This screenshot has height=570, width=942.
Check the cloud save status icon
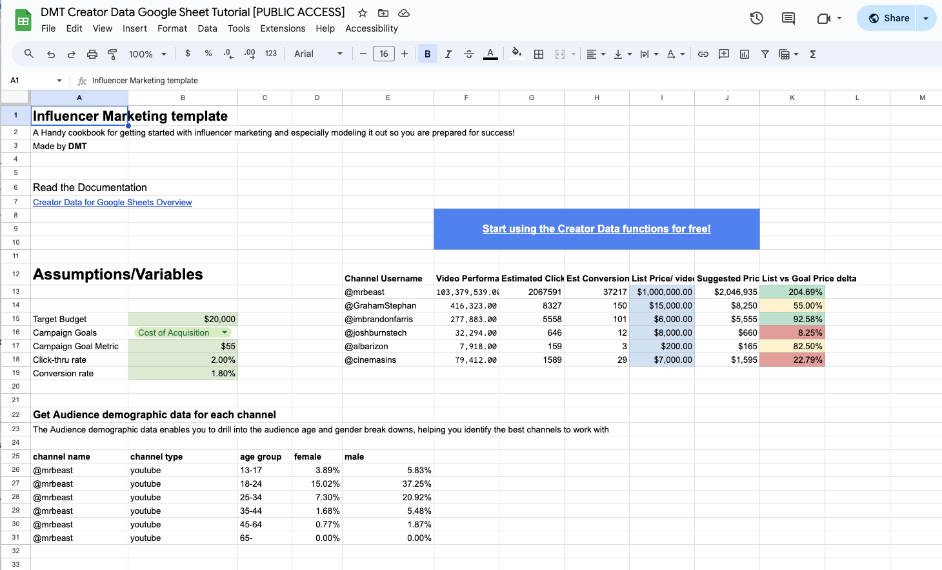pos(404,13)
